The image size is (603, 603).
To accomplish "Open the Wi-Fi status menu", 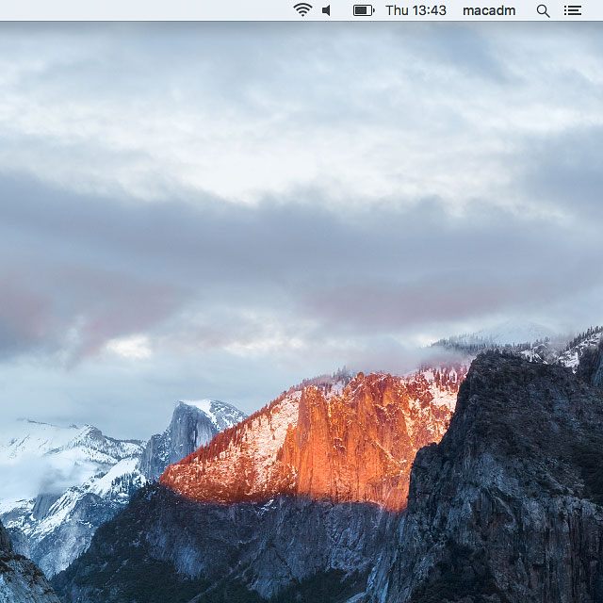I will [x=302, y=10].
